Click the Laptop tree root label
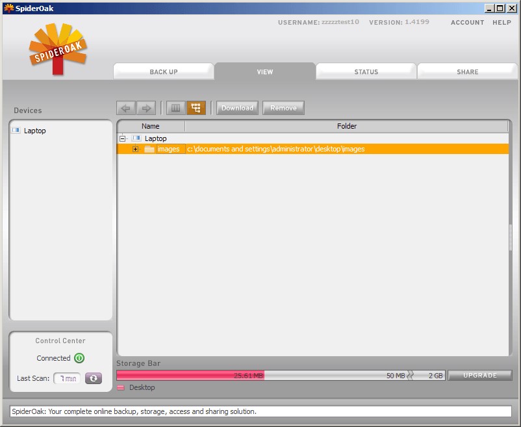This screenshot has width=521, height=427. click(155, 138)
